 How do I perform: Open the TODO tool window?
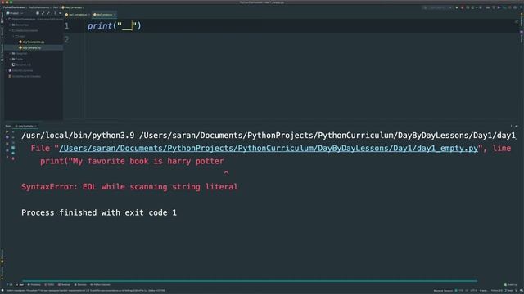tap(49, 285)
